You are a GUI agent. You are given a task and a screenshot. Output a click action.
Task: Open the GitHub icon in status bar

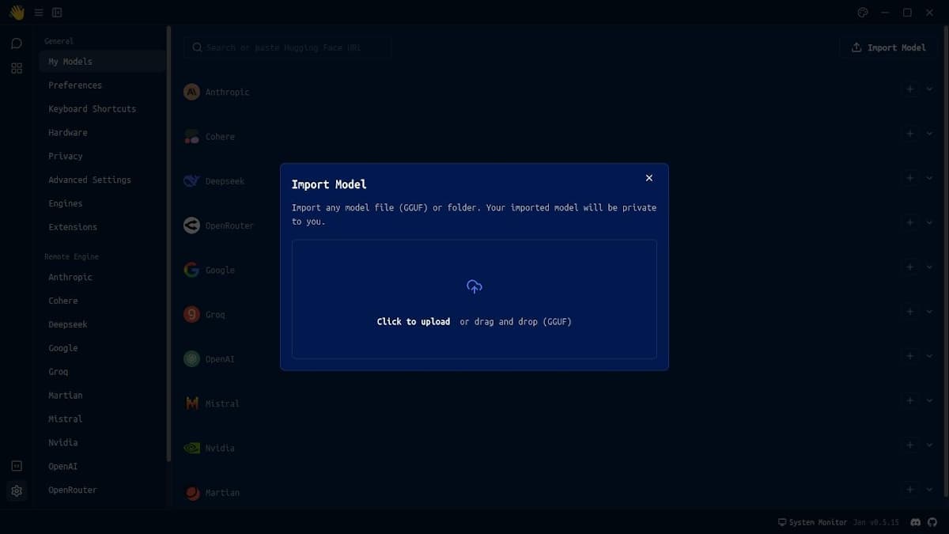[x=932, y=522]
